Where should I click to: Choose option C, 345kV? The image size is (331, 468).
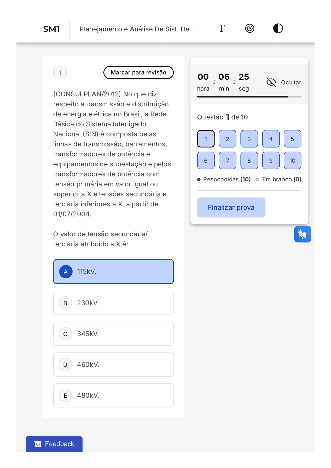tap(113, 334)
